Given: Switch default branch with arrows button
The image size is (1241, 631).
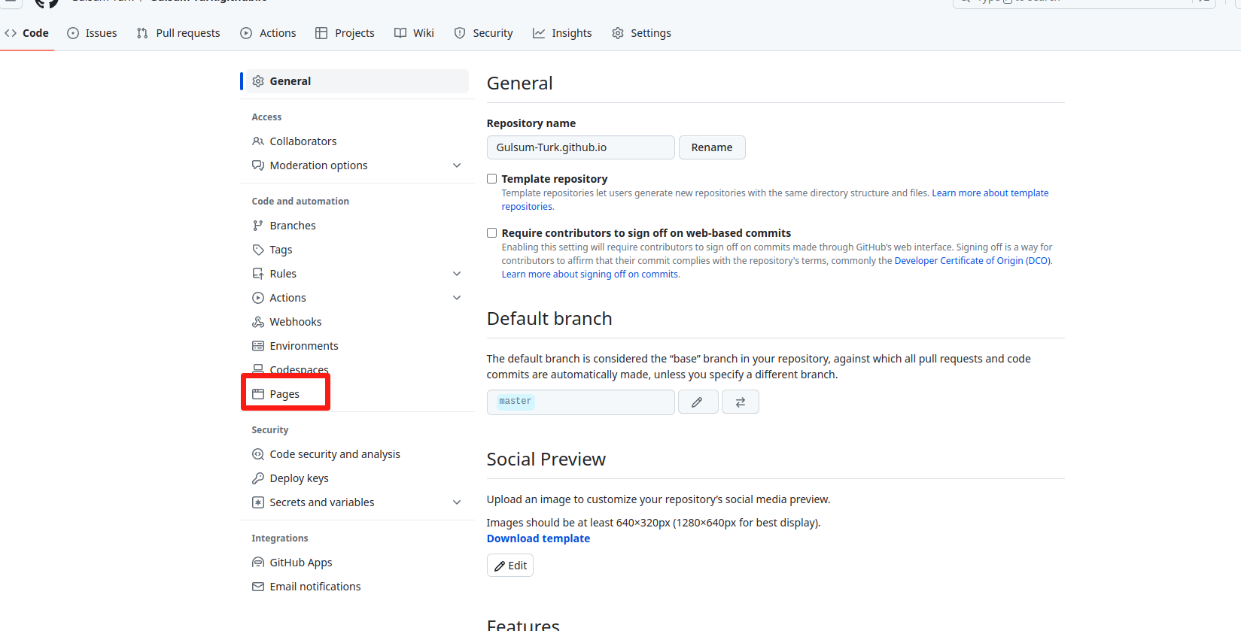Looking at the screenshot, I should 741,402.
